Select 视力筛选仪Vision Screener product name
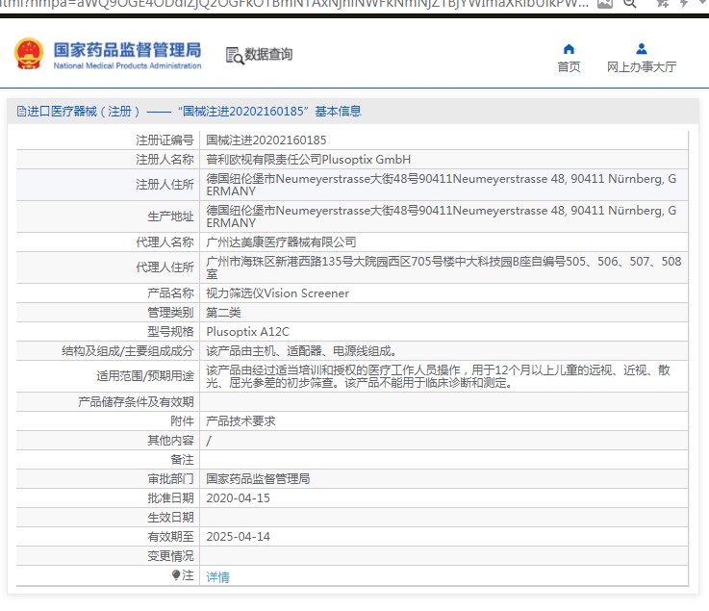Image resolution: width=709 pixels, height=611 pixels. click(x=278, y=293)
